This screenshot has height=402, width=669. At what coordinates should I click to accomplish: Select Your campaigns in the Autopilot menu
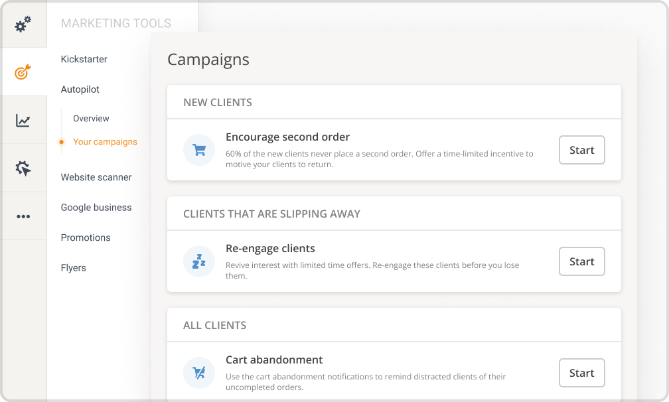(106, 141)
